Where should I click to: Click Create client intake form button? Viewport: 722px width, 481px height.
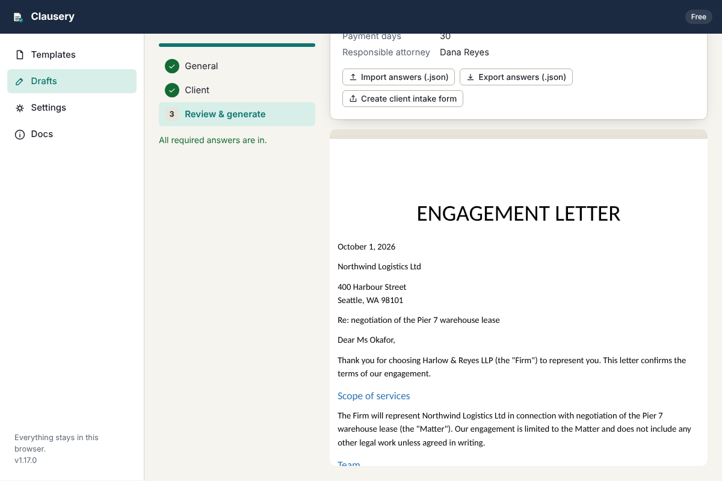click(403, 99)
